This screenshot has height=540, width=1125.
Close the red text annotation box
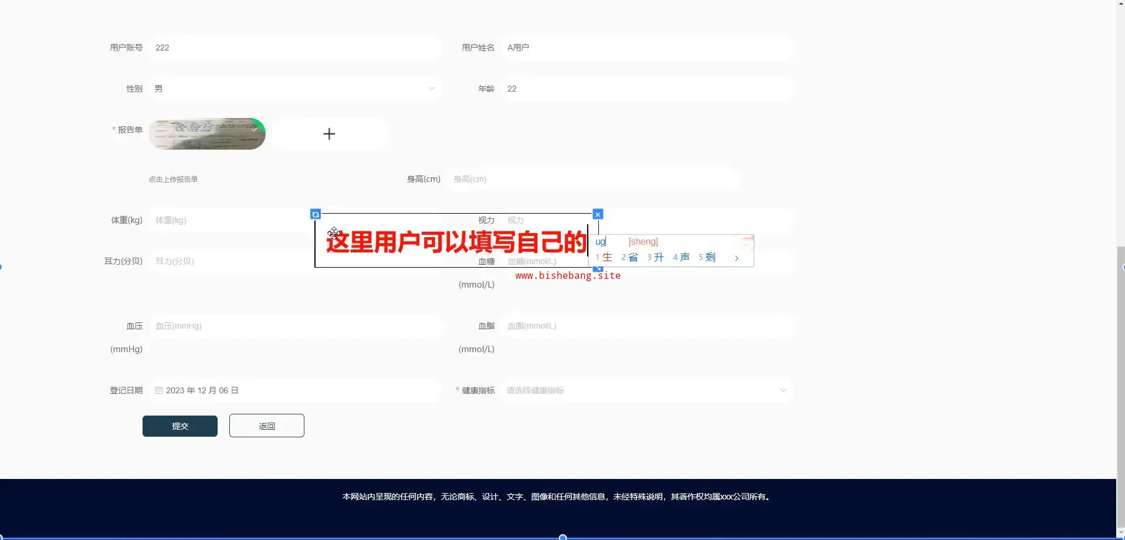(598, 214)
